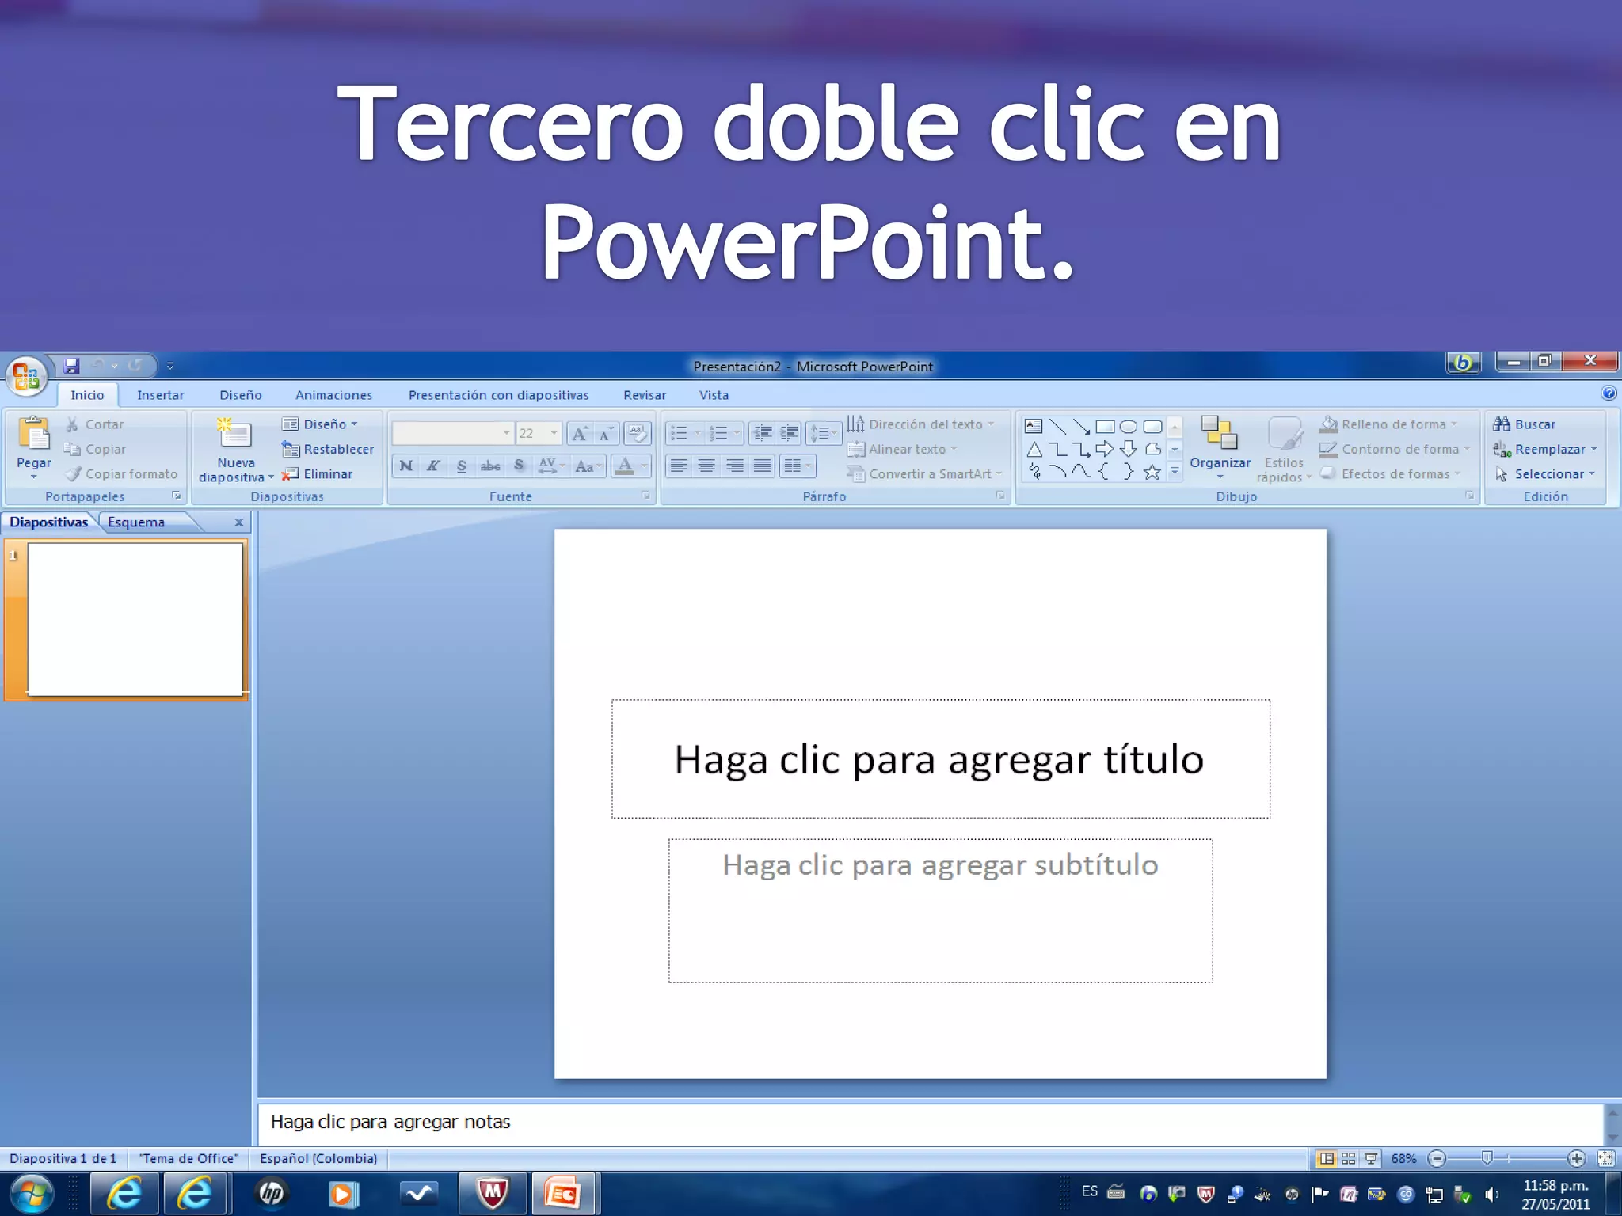Toggle underline S formatting
The width and height of the screenshot is (1622, 1216).
(x=461, y=465)
